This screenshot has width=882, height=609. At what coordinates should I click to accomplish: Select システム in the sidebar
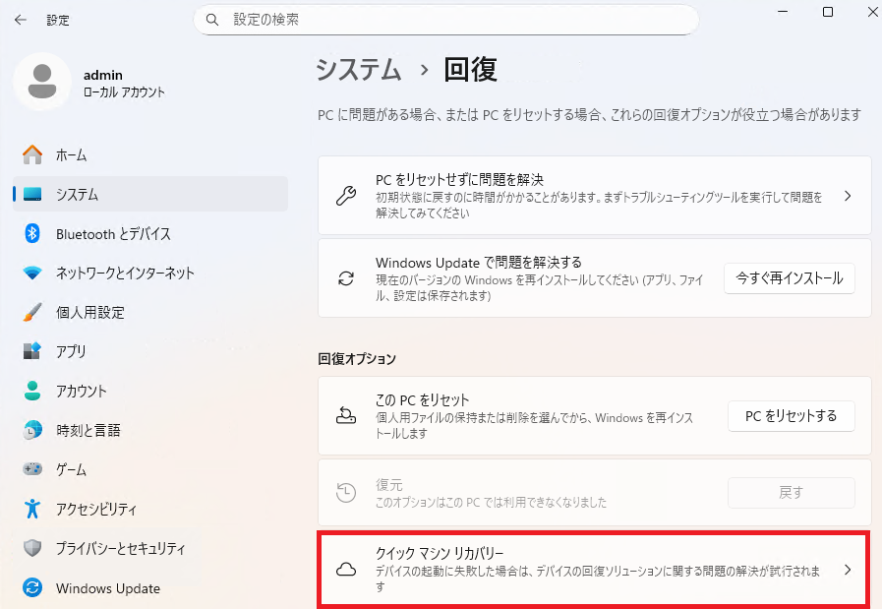150,194
